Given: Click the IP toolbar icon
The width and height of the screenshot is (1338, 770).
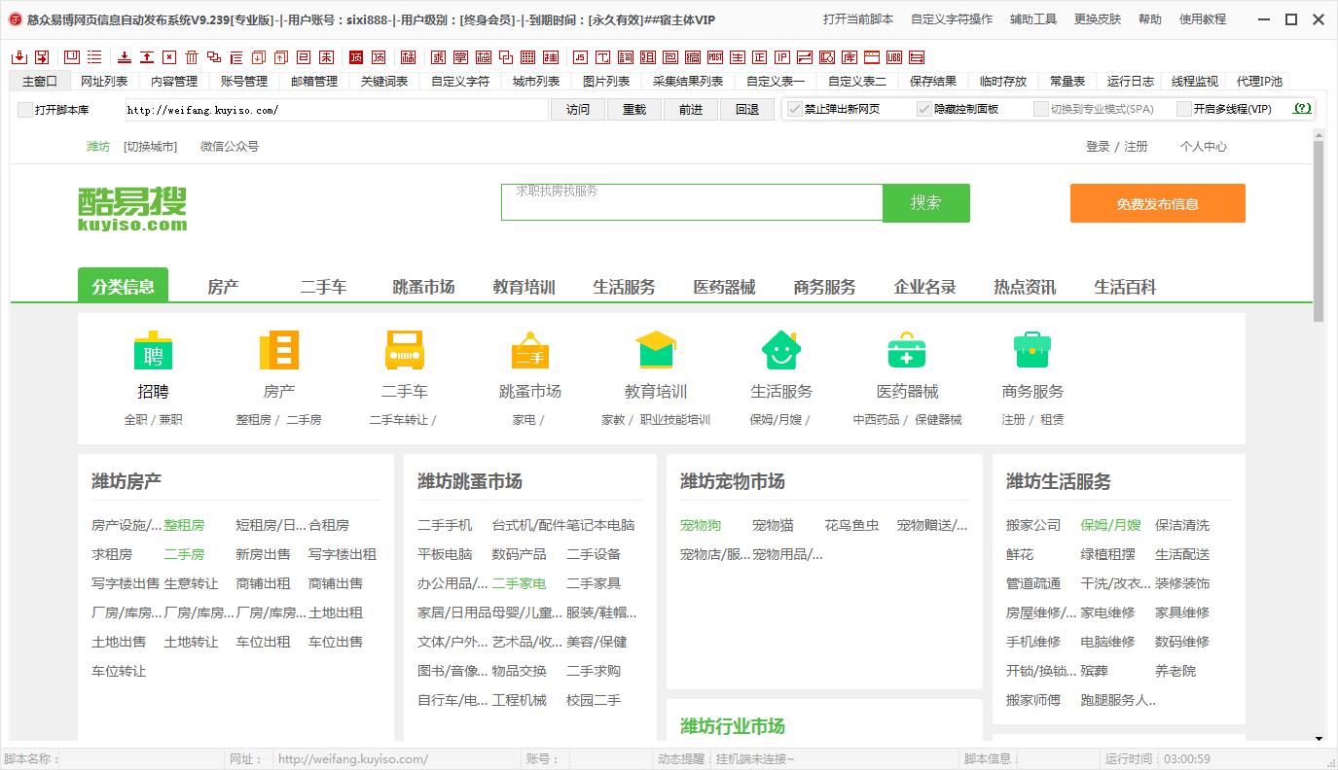Looking at the screenshot, I should pyautogui.click(x=782, y=57).
